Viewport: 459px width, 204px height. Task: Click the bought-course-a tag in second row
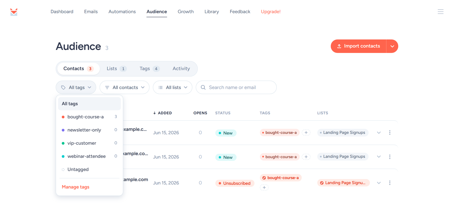tap(279, 157)
